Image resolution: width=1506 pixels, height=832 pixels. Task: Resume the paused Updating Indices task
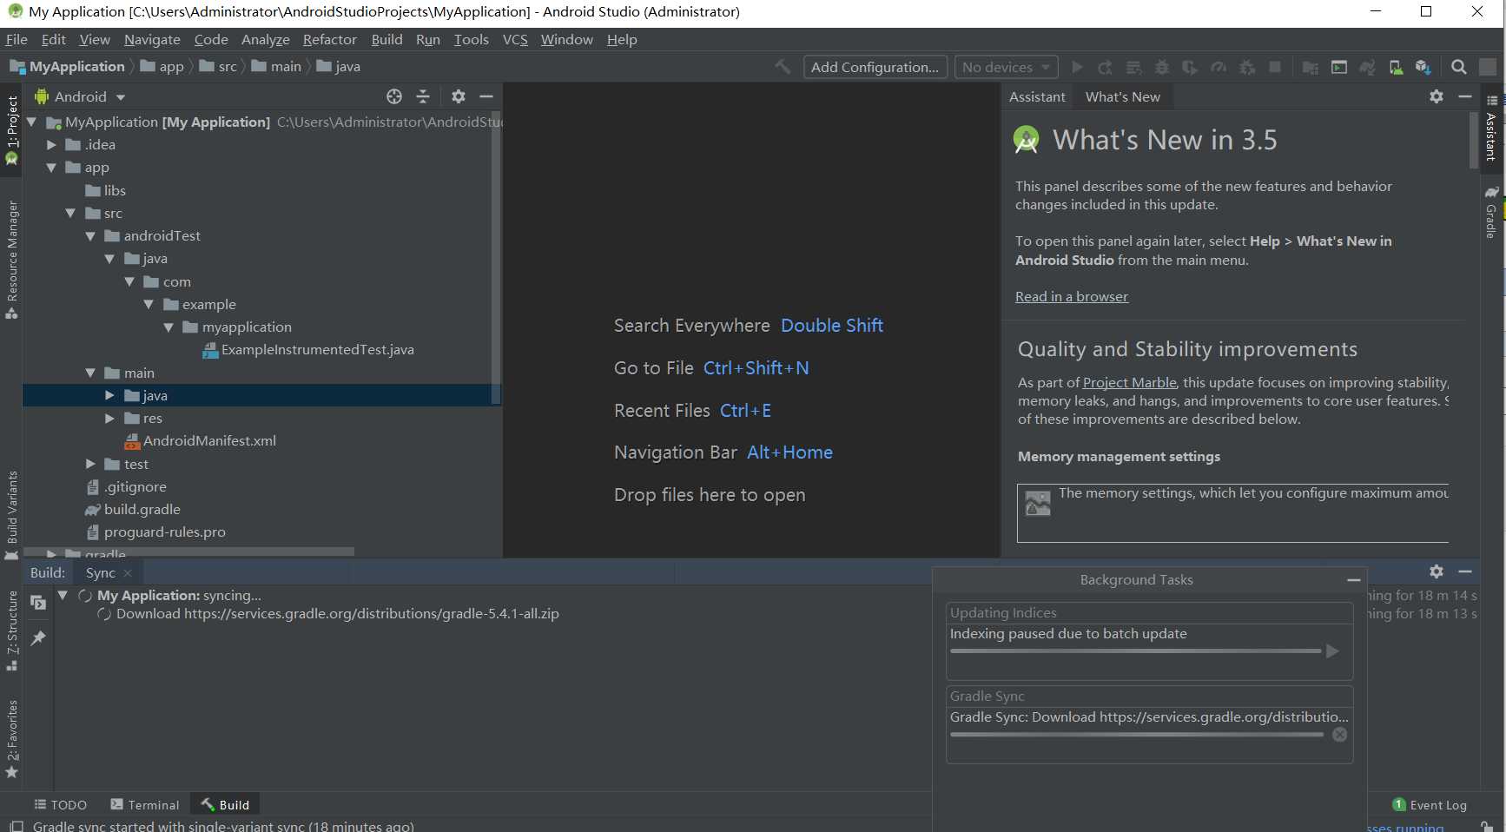tap(1332, 651)
